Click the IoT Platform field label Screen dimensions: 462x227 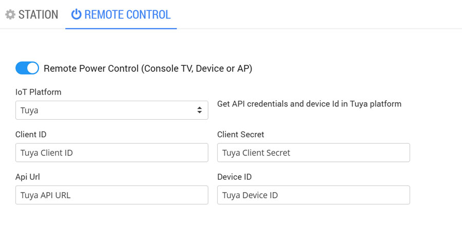(x=38, y=92)
